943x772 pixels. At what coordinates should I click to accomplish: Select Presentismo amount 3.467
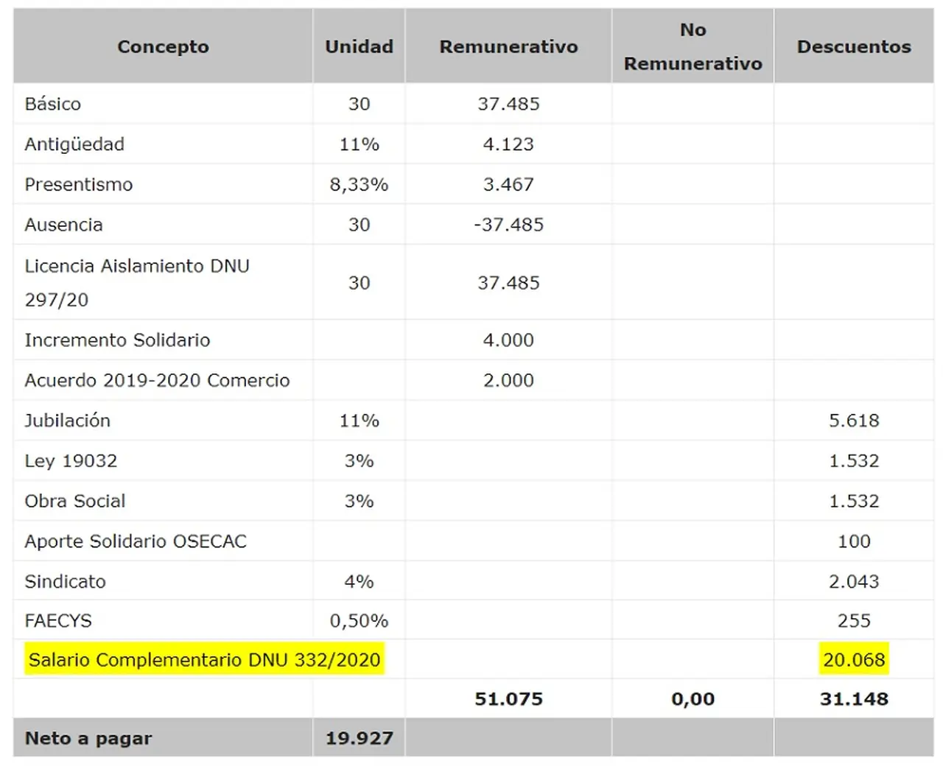(x=508, y=184)
